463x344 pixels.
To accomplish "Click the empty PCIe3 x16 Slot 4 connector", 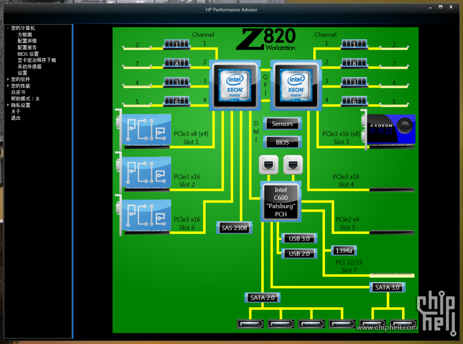I will [x=392, y=189].
